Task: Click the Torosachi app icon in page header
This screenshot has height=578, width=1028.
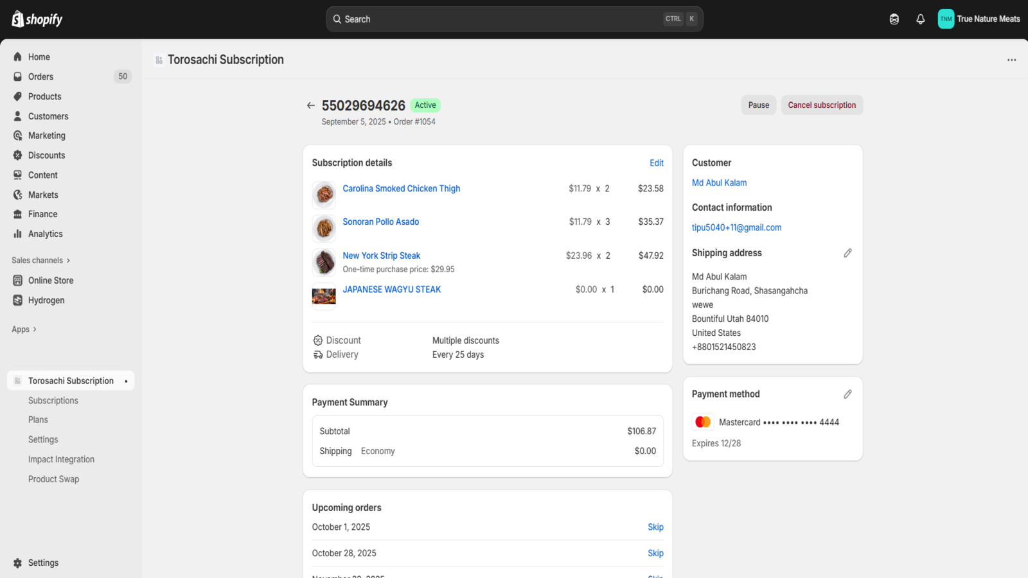Action: pos(159,60)
